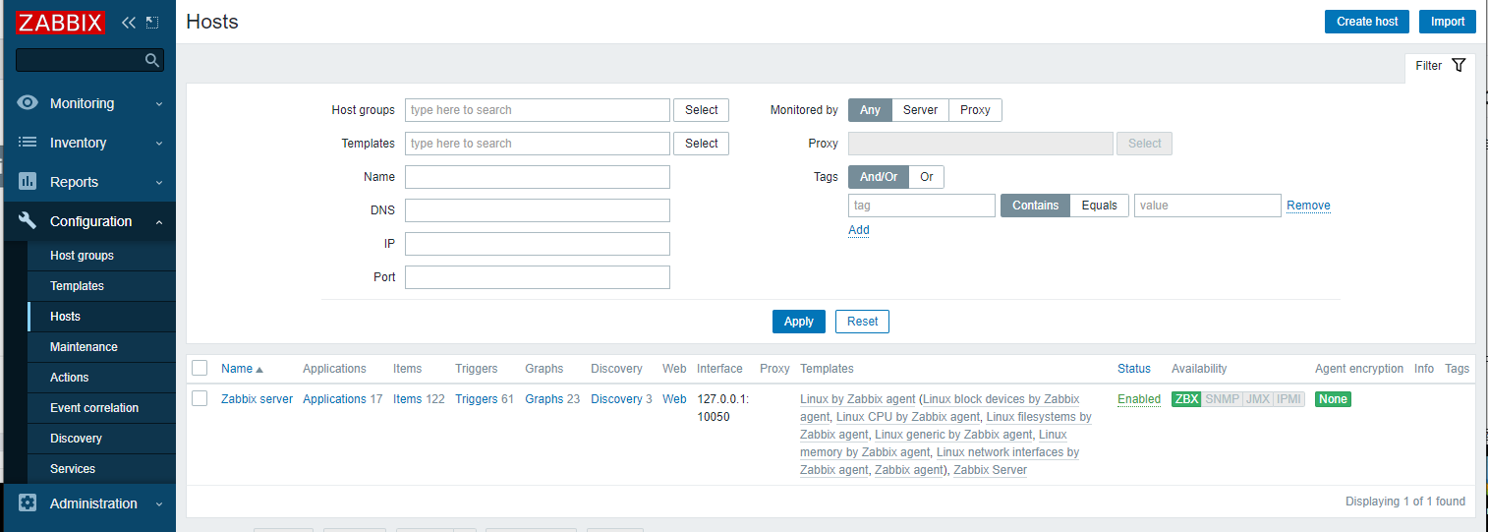
Task: Toggle the Enabled status link
Action: tap(1139, 399)
